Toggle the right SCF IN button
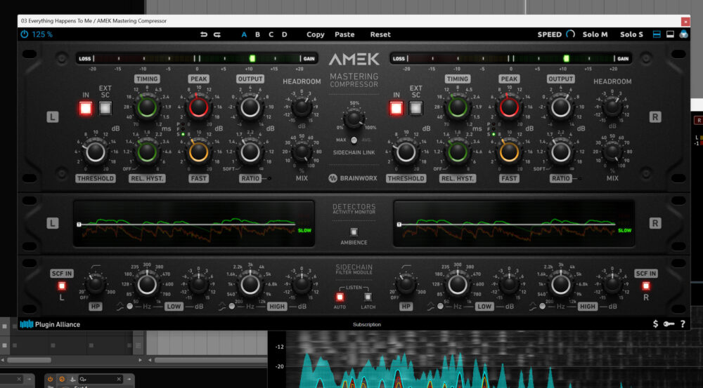703x388 pixels. click(x=646, y=286)
